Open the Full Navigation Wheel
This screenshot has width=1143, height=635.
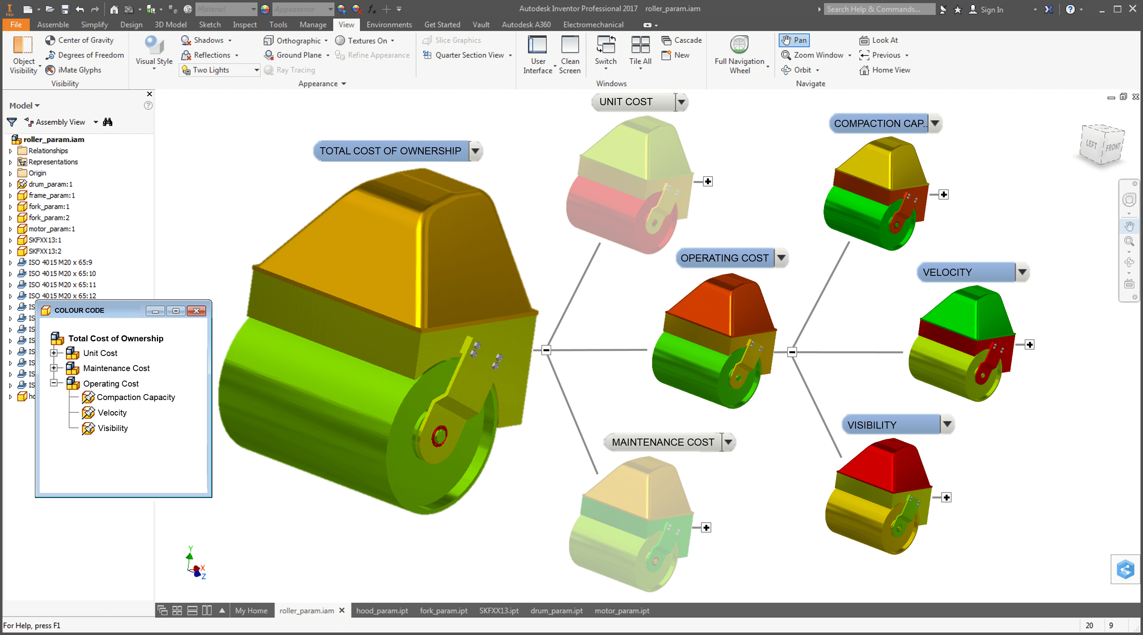coord(739,45)
